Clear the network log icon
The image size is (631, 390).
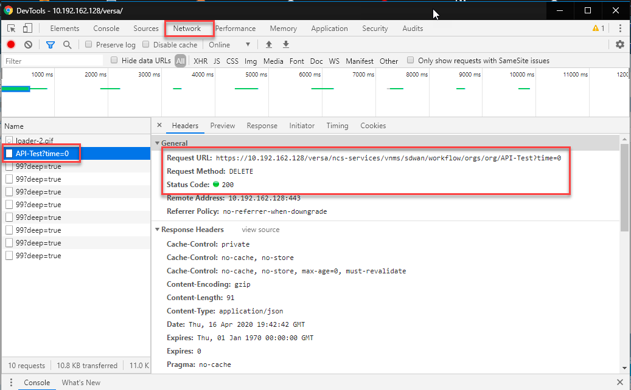tap(28, 44)
